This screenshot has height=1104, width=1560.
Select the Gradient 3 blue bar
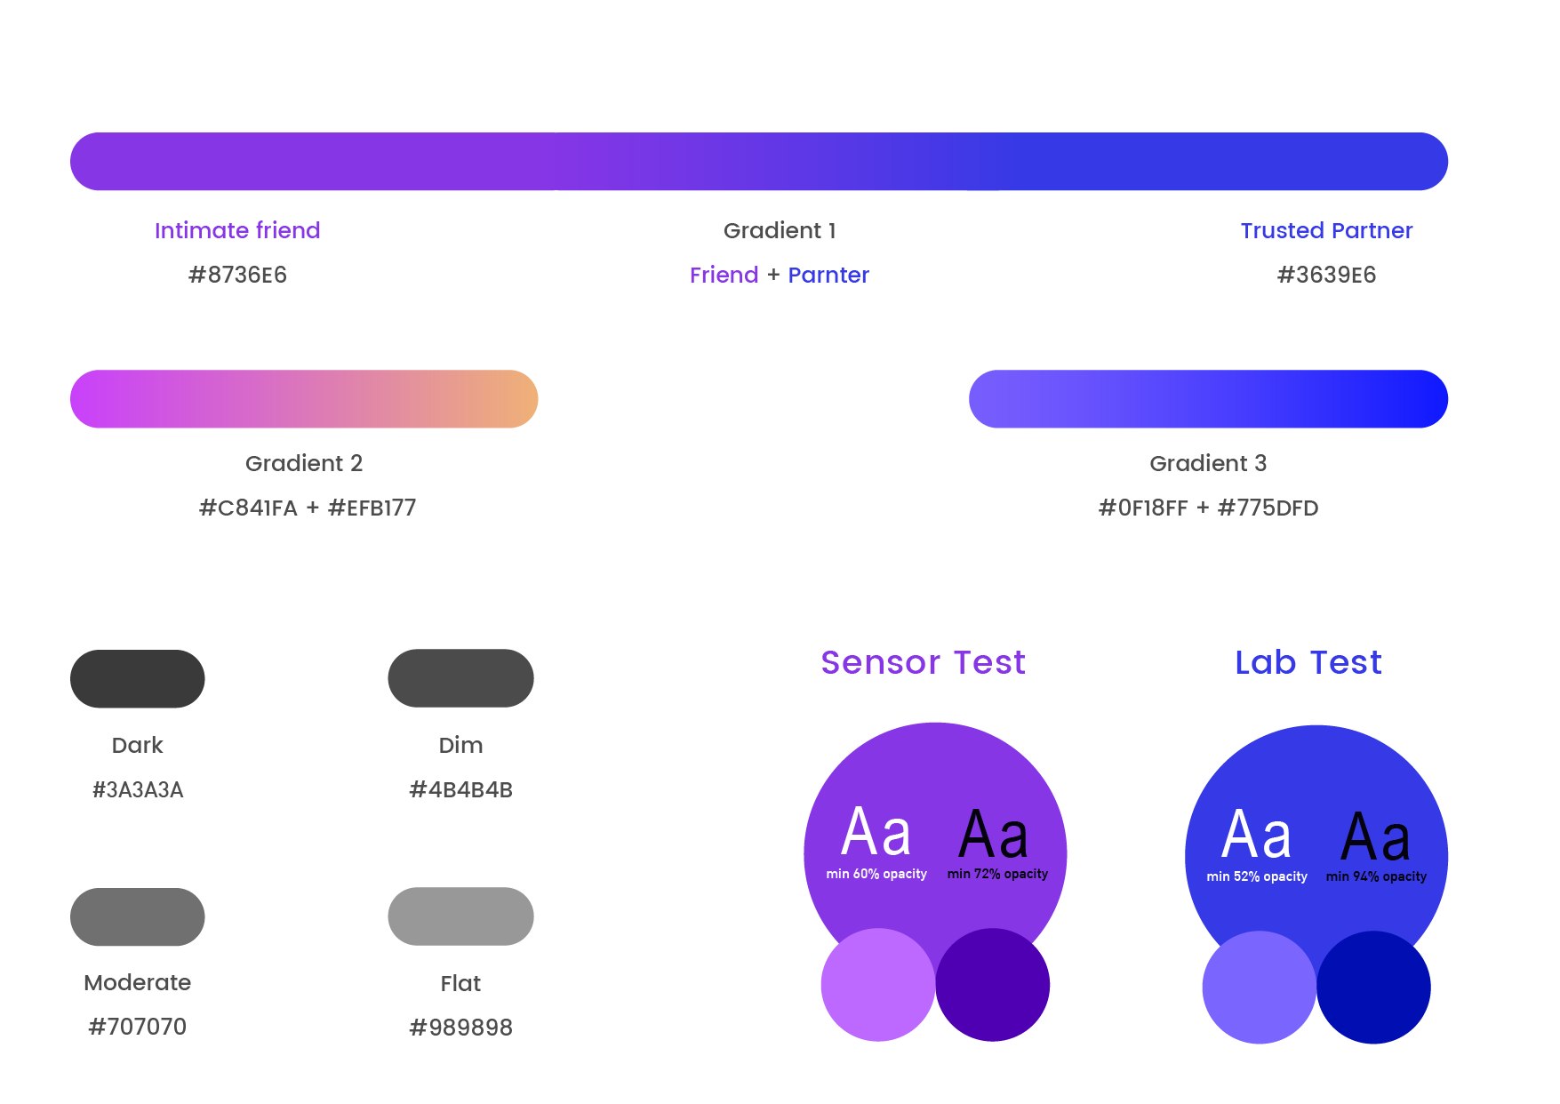1208,399
